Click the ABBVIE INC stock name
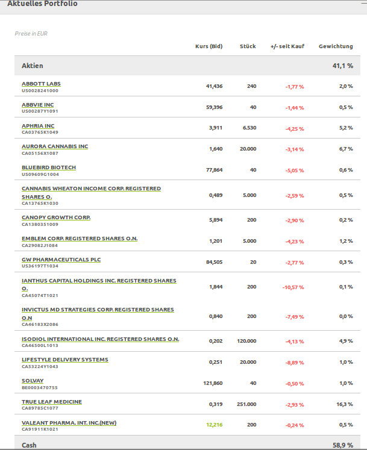 (37, 105)
